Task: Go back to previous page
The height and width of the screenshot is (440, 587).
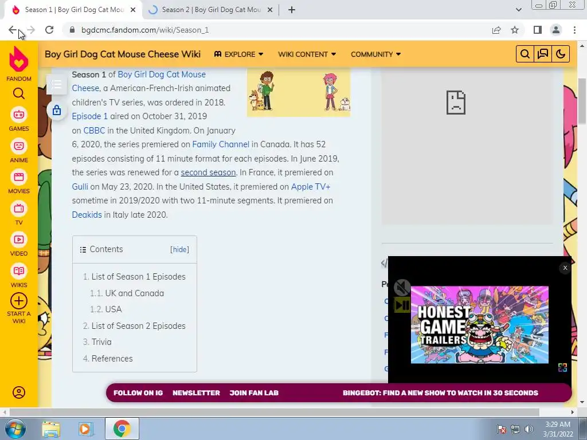Action: tap(13, 30)
